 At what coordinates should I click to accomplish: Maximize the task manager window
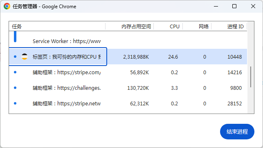point(234,6)
